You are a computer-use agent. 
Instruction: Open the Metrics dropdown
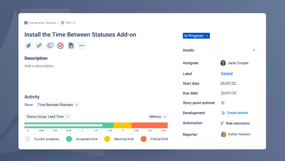click(x=157, y=117)
